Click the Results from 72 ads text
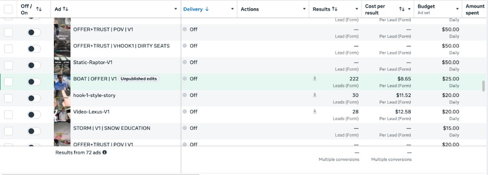This screenshot has height=175, width=488. coord(78,152)
